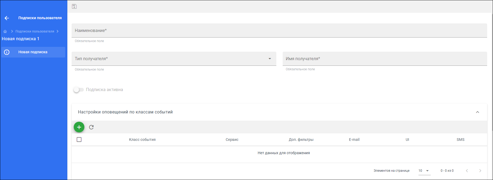Click the E-mail column header

click(x=354, y=140)
